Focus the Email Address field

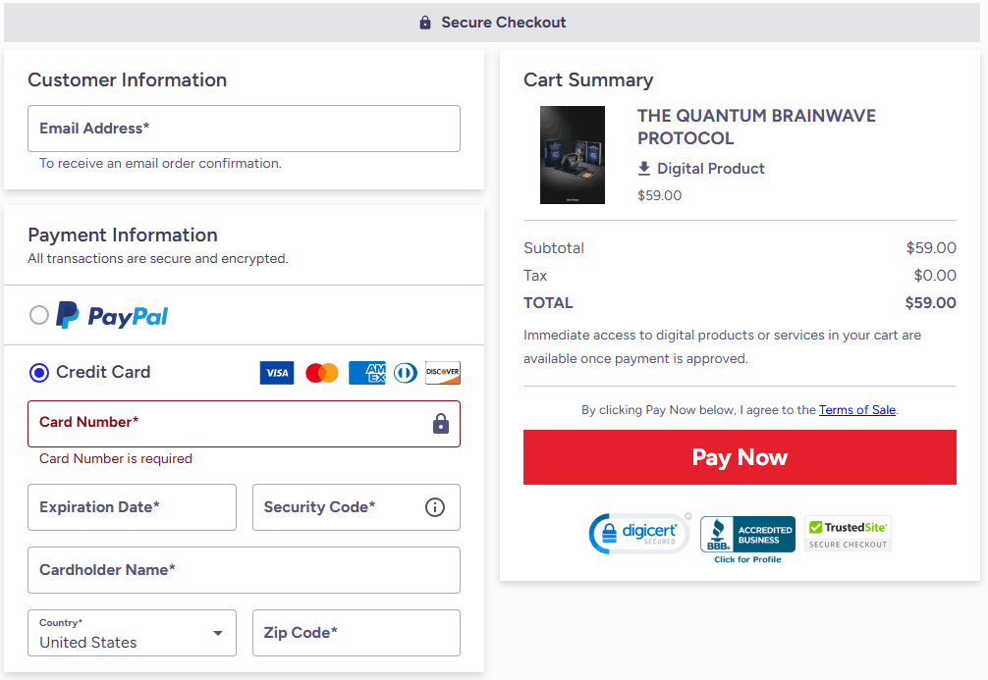tap(244, 129)
